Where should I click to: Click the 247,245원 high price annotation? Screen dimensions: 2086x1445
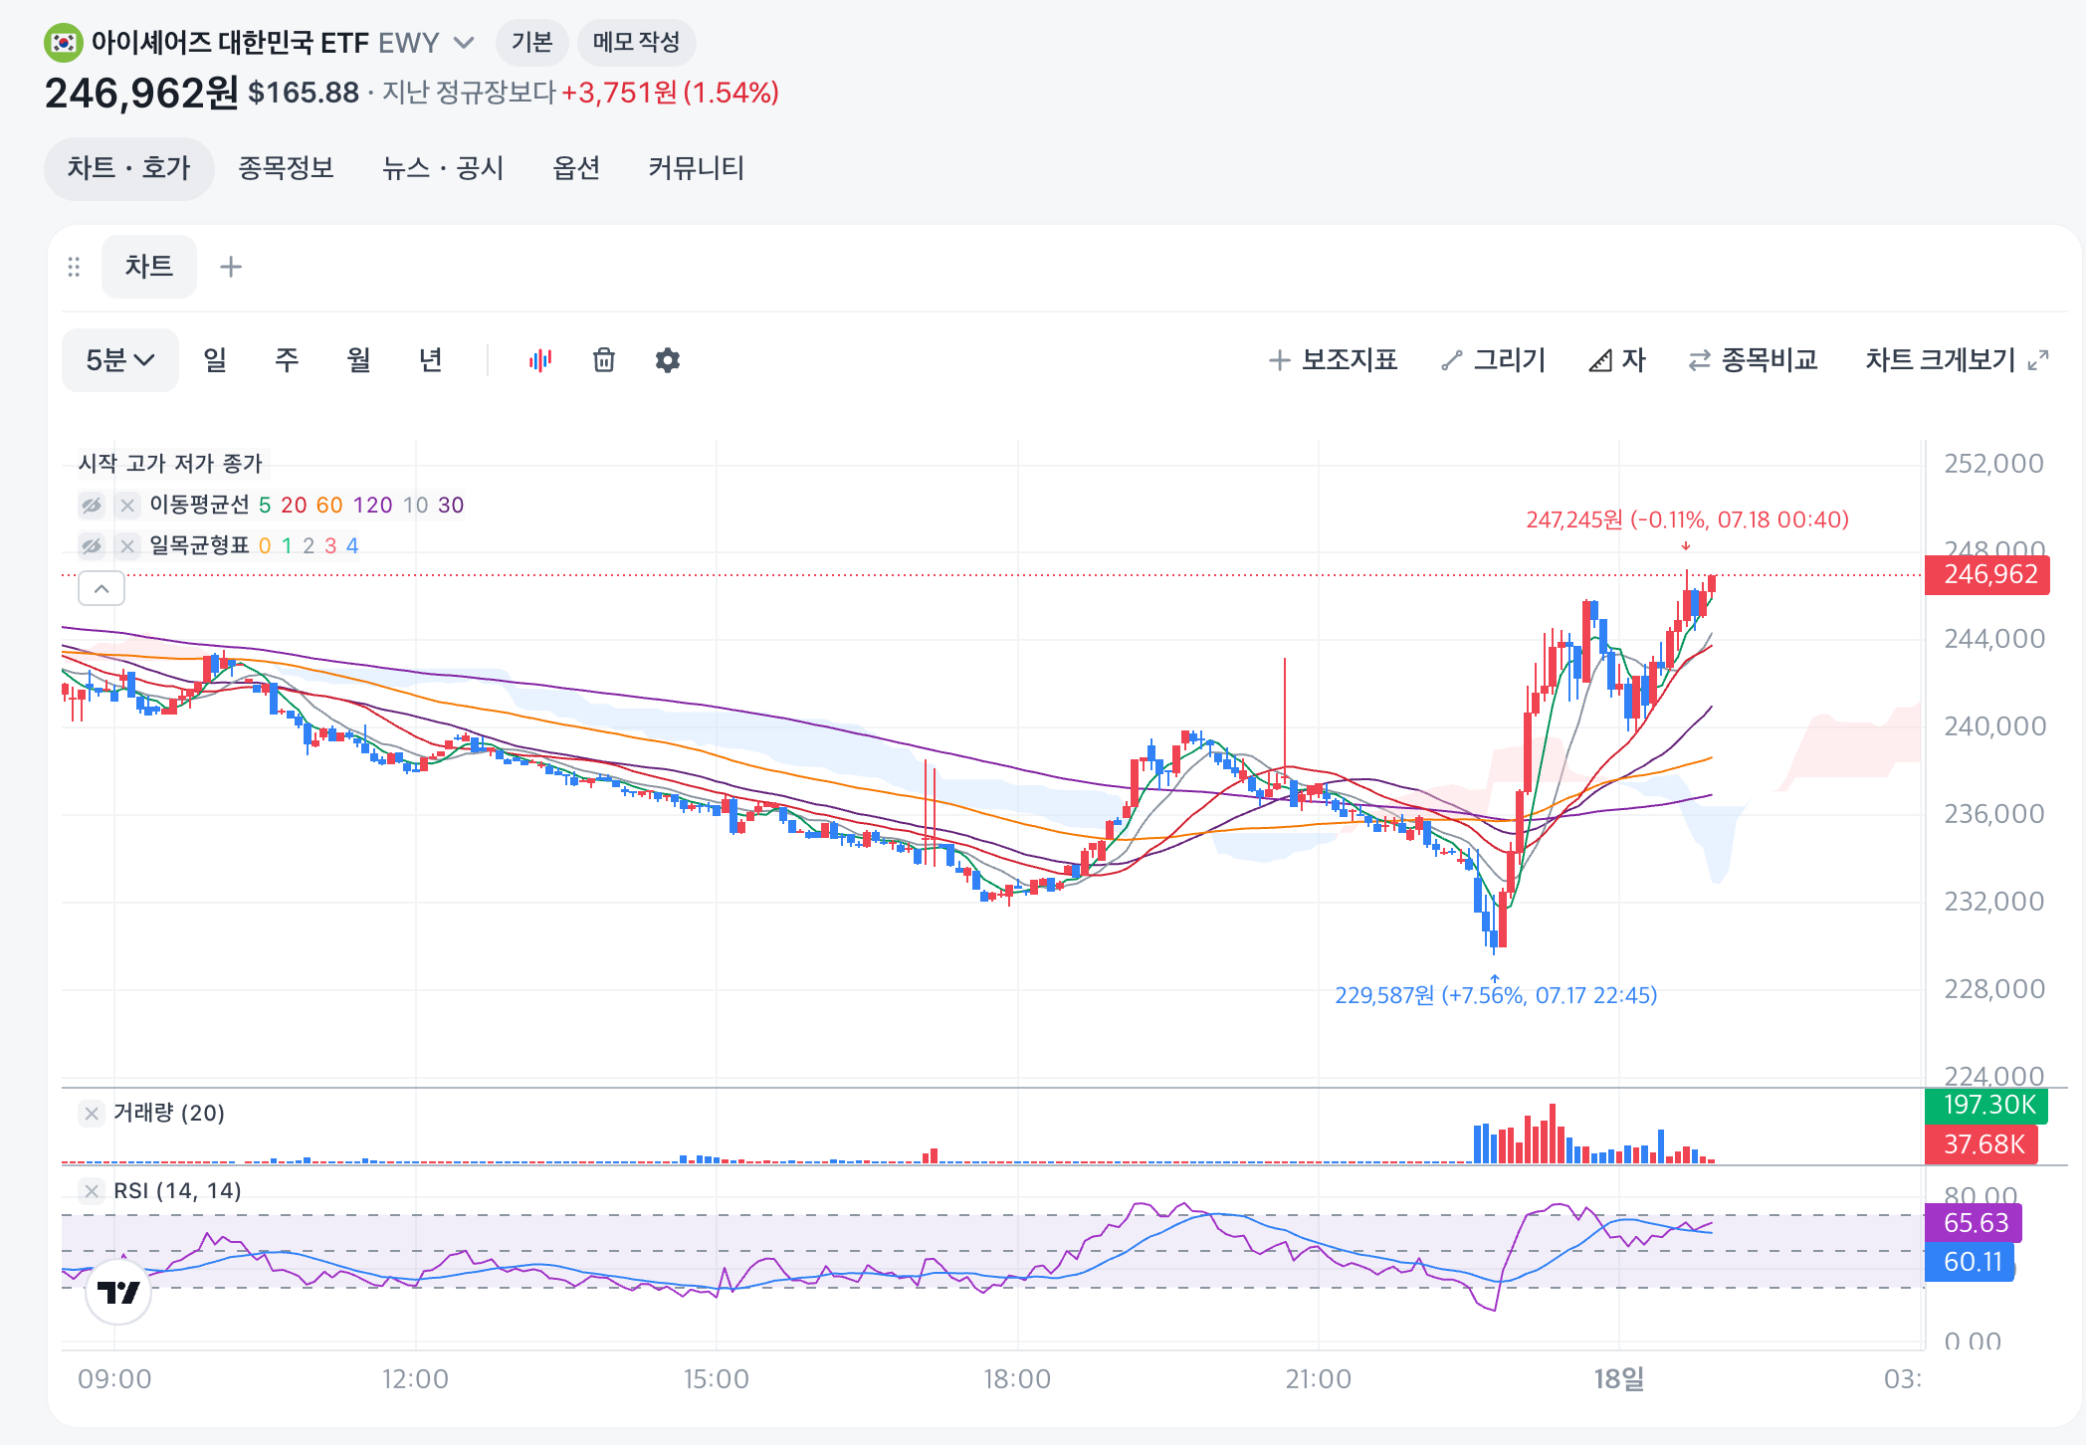click(1687, 519)
